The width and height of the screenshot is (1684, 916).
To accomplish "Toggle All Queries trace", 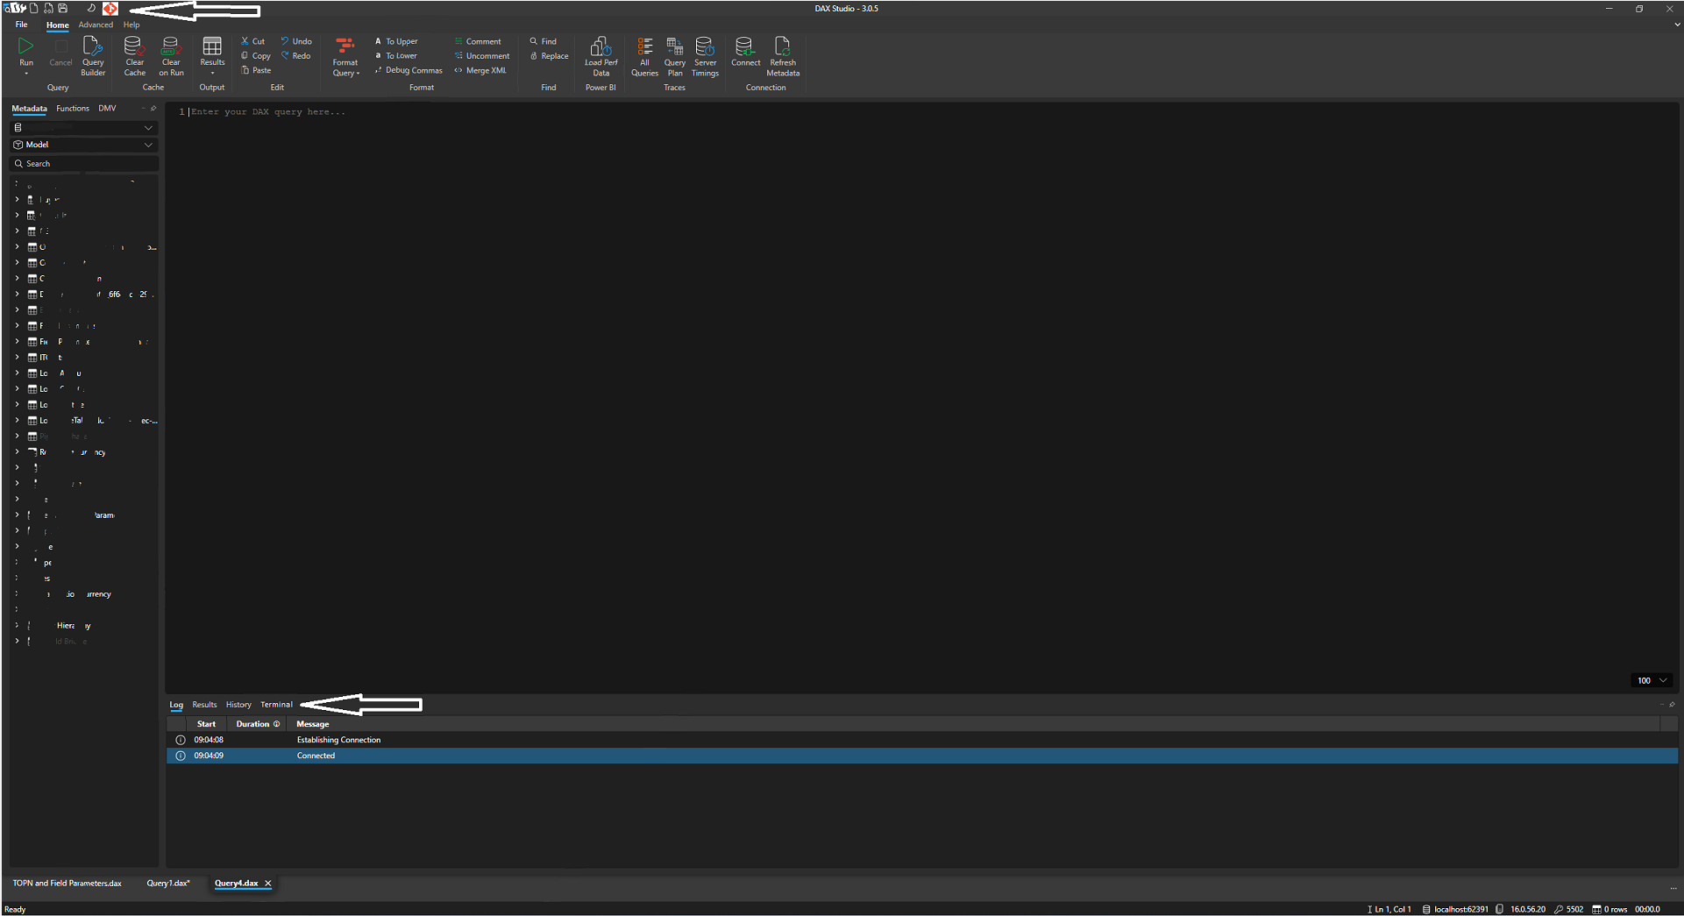I will (x=644, y=57).
